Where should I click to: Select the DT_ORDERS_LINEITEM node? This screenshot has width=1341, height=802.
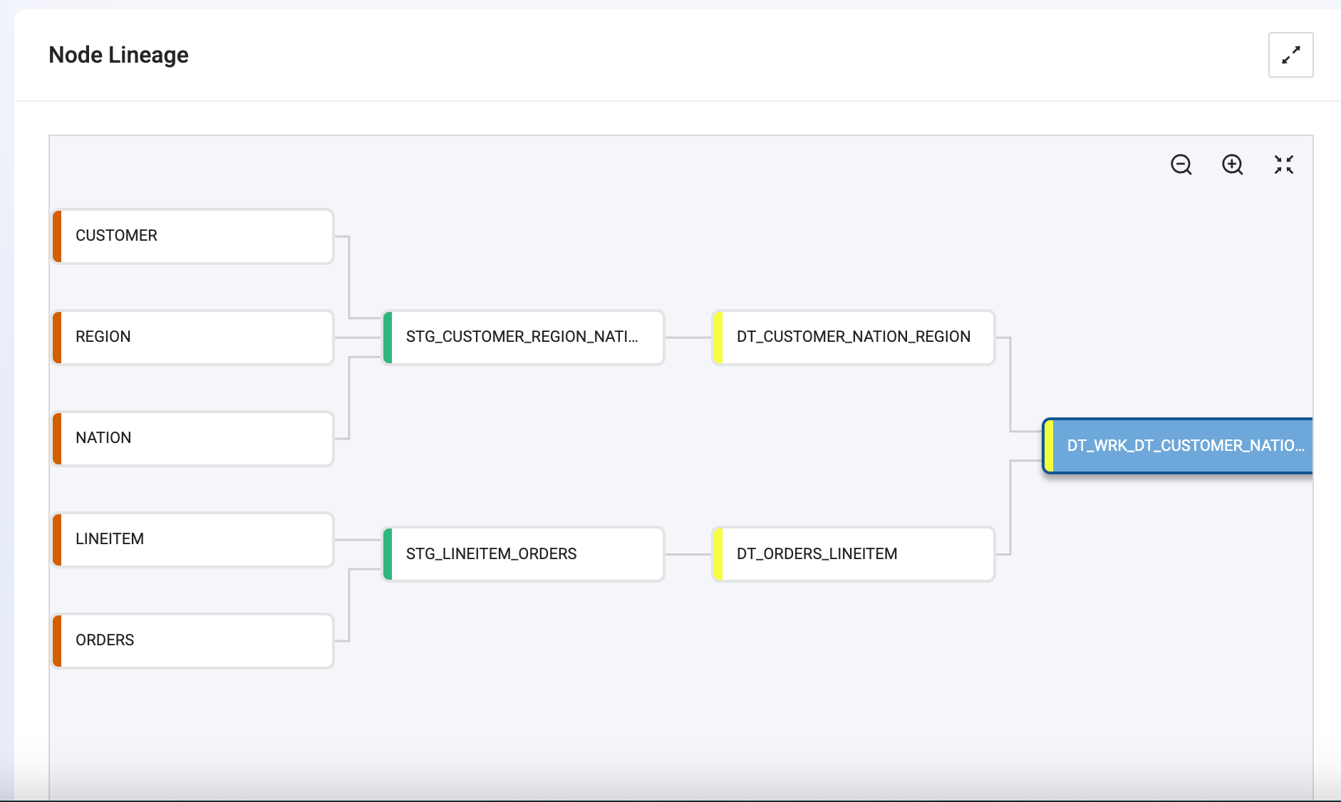point(854,554)
